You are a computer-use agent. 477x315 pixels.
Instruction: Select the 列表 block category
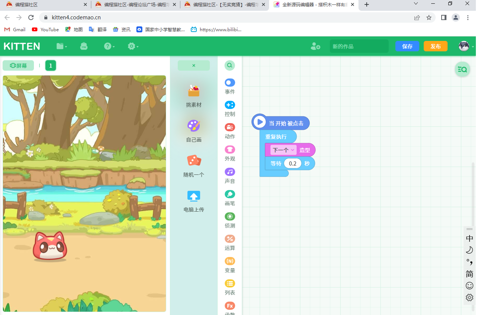pyautogui.click(x=230, y=287)
